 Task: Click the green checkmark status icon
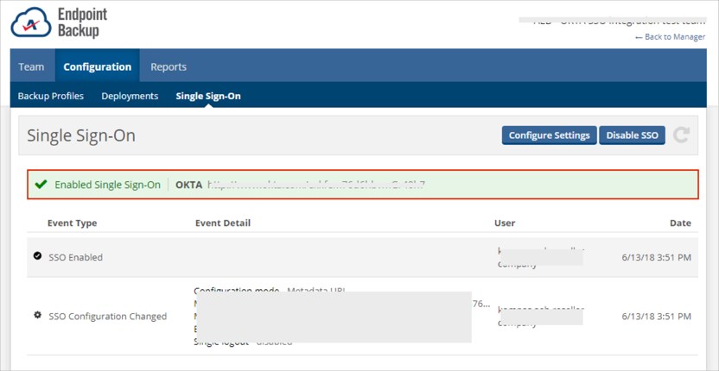pyautogui.click(x=41, y=185)
